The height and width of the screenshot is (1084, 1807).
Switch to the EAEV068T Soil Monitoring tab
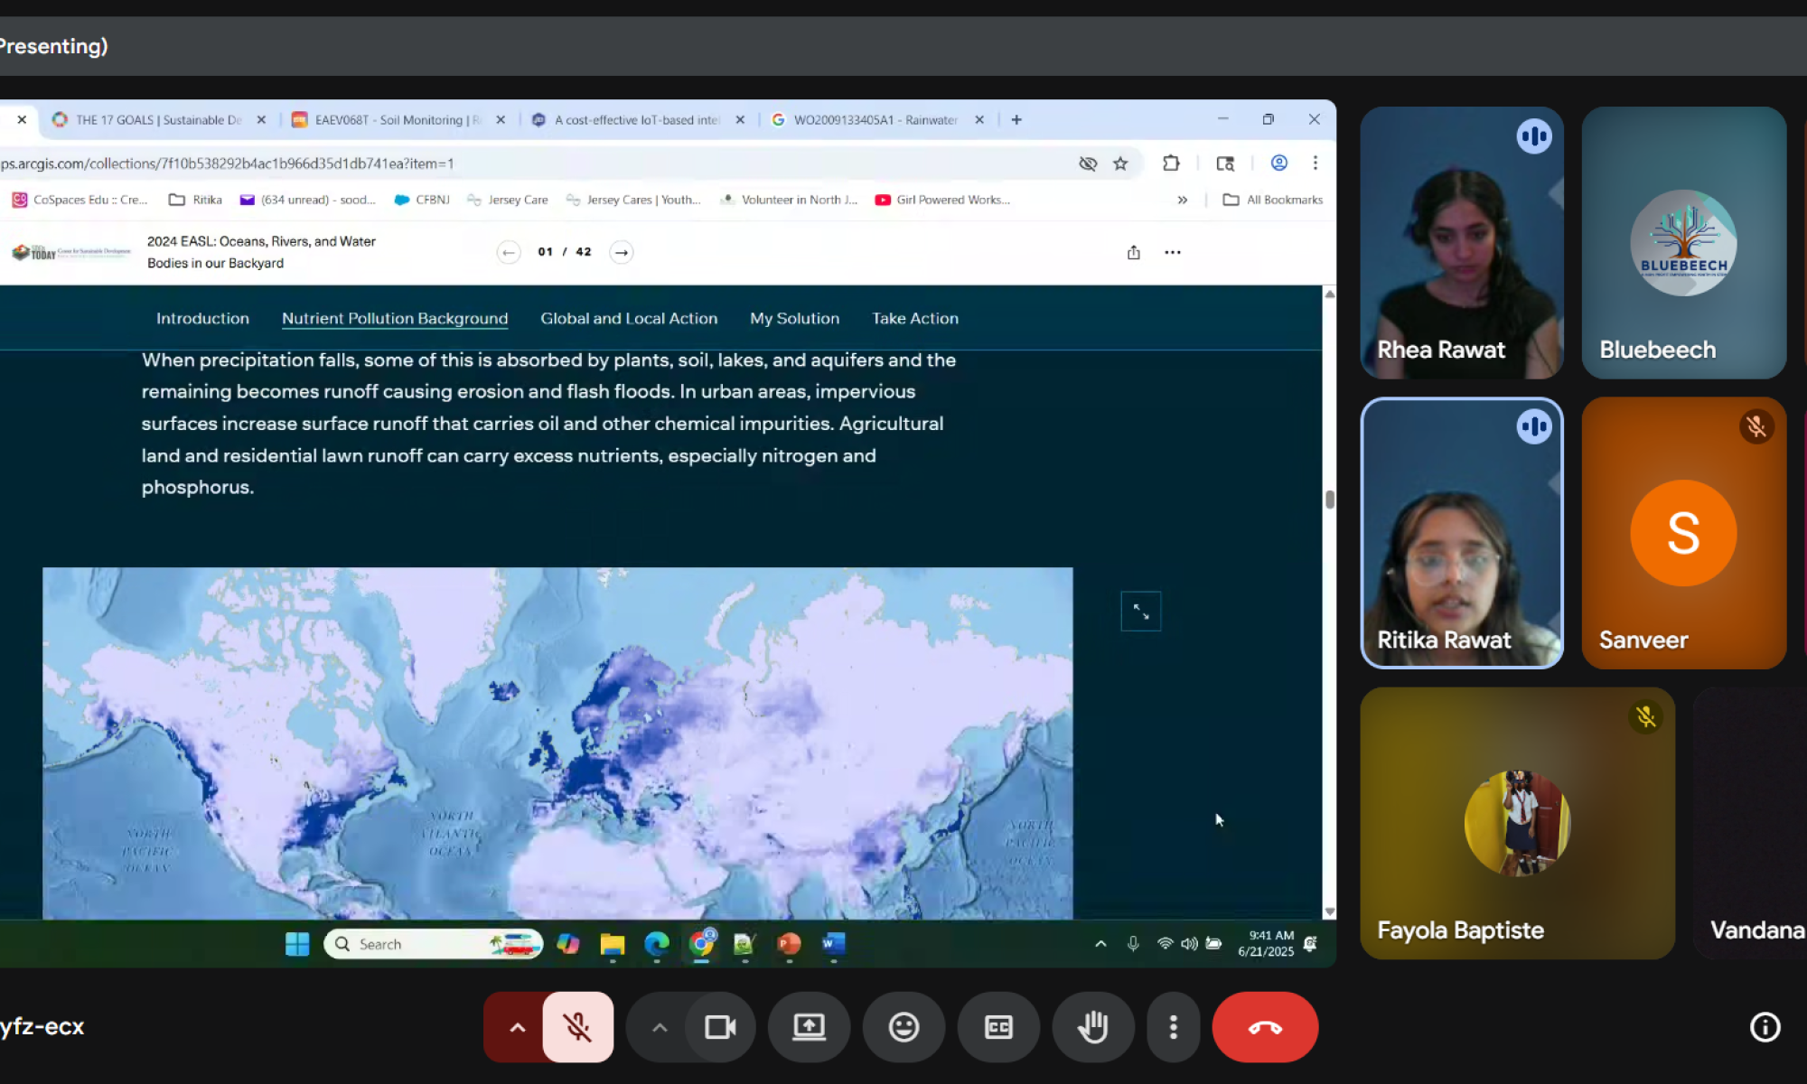[398, 119]
